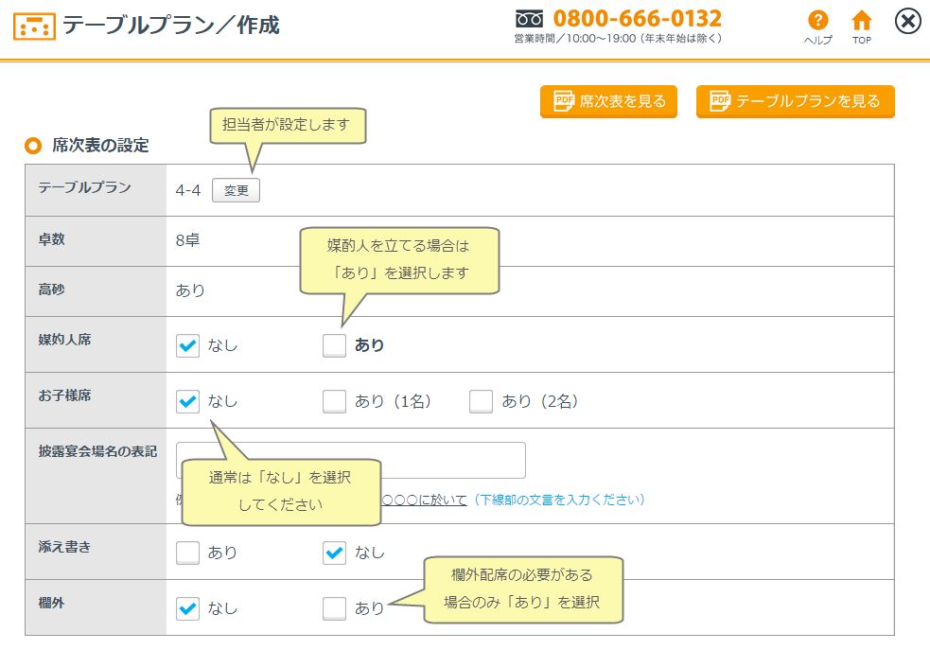930x650 pixels.
Task: Click PDF icon on テーブルプランを見る button
Action: tap(720, 101)
